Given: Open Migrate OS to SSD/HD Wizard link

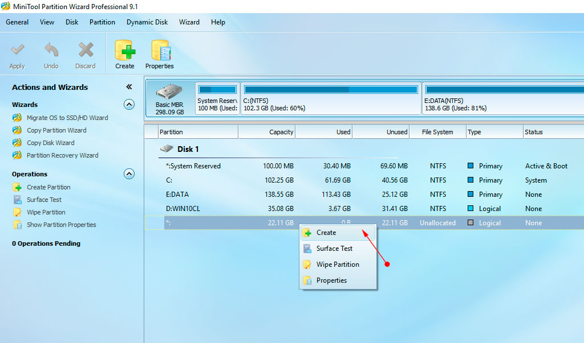Looking at the screenshot, I should [67, 118].
